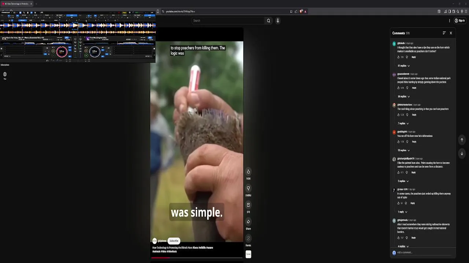Click the #facts hashtag in the description
Viewport: 469px width, 263px height.
pyautogui.click(x=195, y=248)
